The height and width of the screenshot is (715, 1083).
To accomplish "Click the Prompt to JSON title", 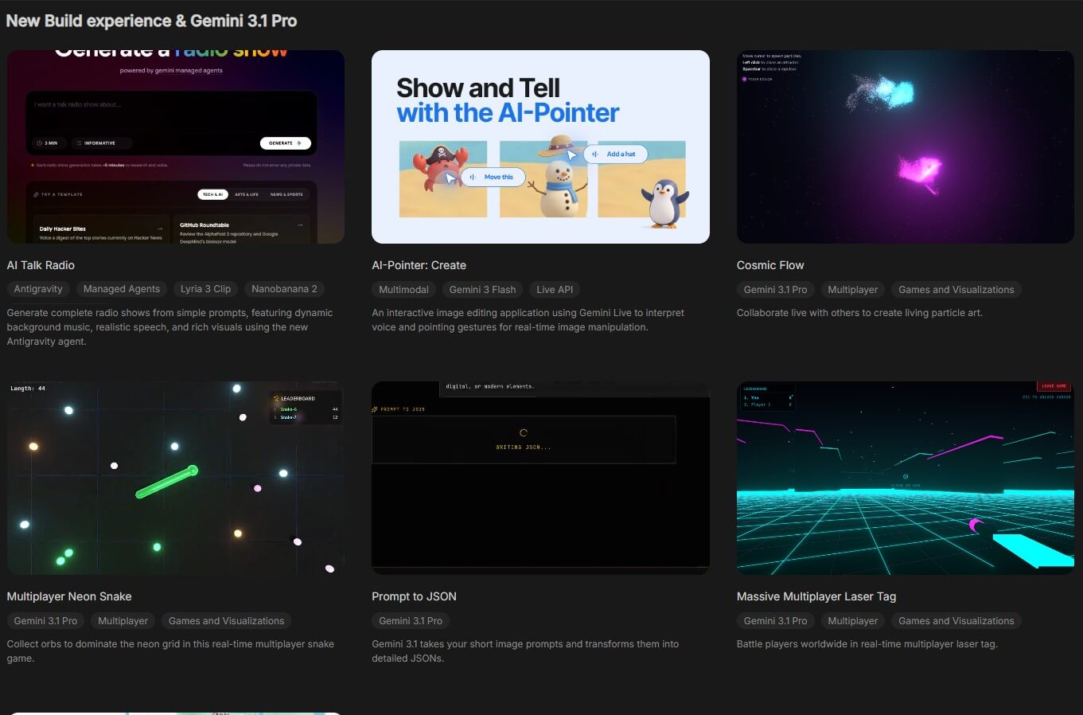I will tap(414, 596).
